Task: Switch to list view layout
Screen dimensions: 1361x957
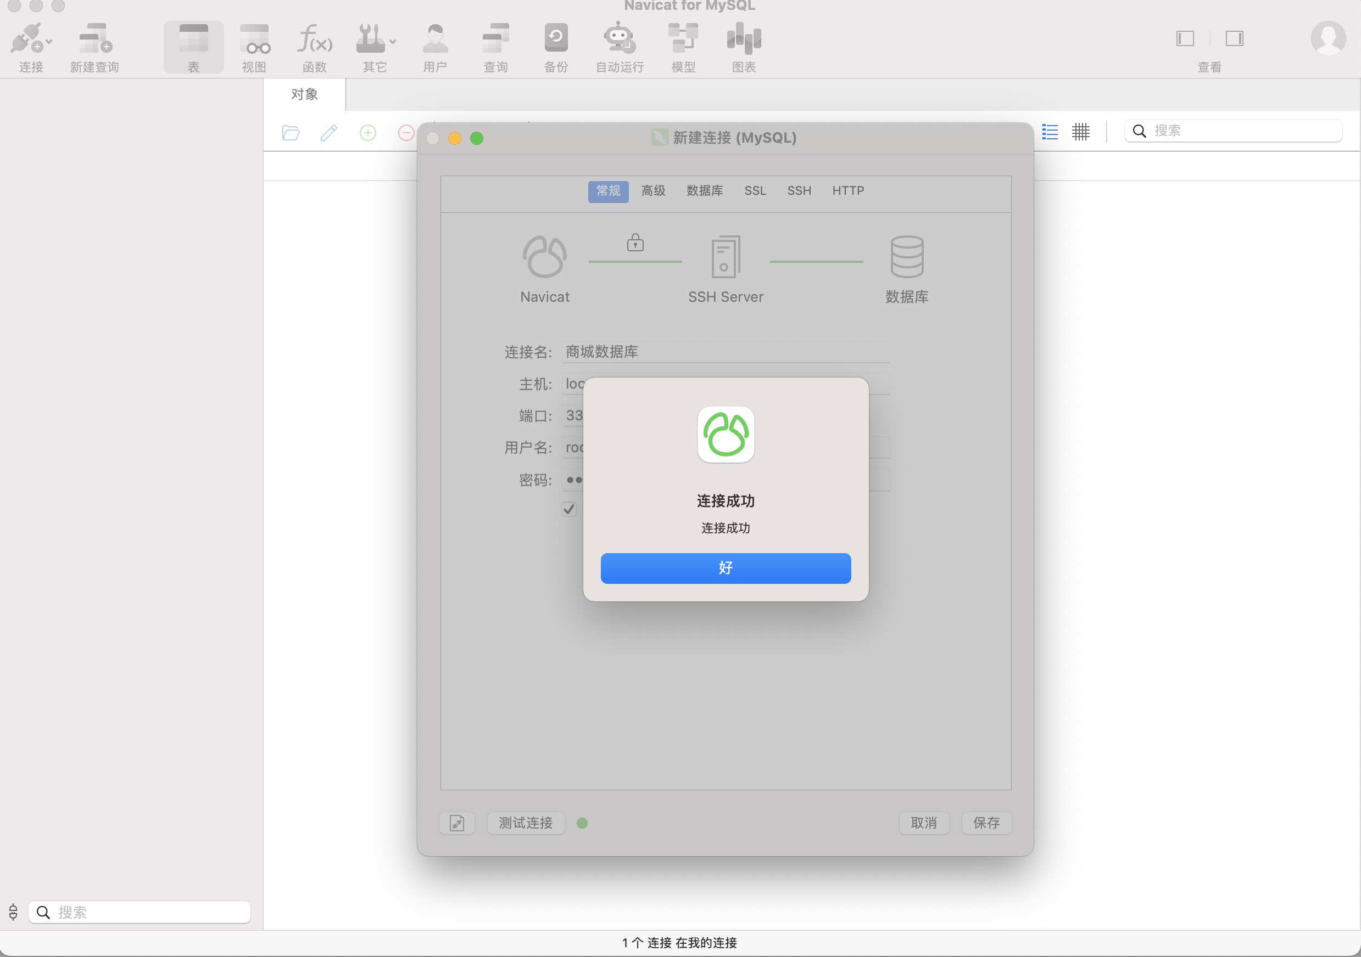Action: pyautogui.click(x=1049, y=132)
